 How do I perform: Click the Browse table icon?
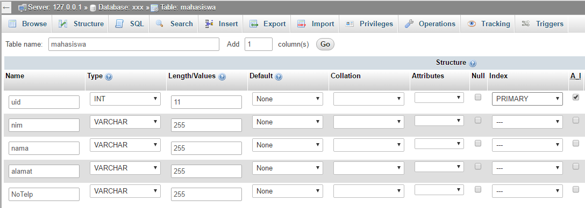tap(12, 24)
